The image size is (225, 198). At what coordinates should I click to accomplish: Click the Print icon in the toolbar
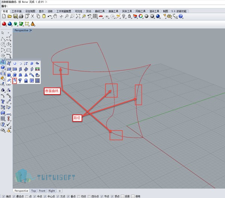click(21, 16)
